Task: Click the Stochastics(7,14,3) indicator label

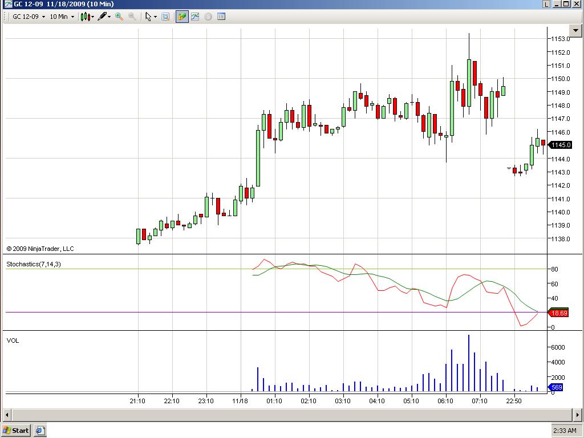Action: pos(34,264)
